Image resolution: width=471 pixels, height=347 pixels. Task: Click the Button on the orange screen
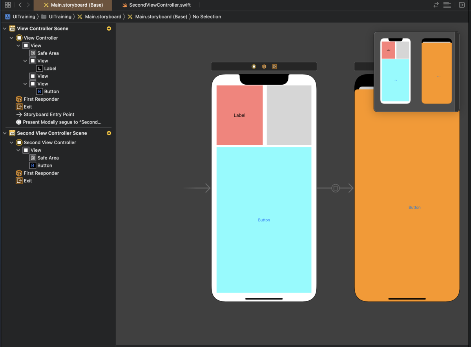click(x=414, y=207)
